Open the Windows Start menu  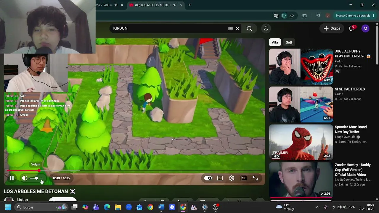pos(8,207)
